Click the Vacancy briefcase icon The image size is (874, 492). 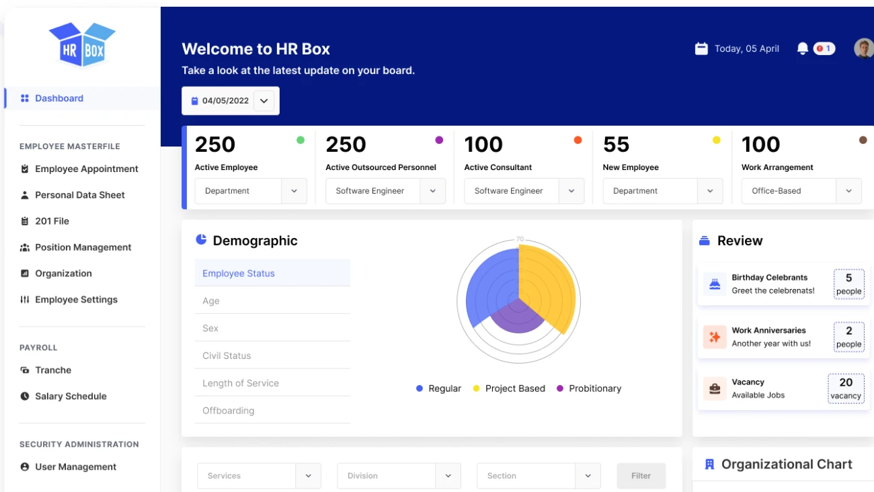point(715,388)
